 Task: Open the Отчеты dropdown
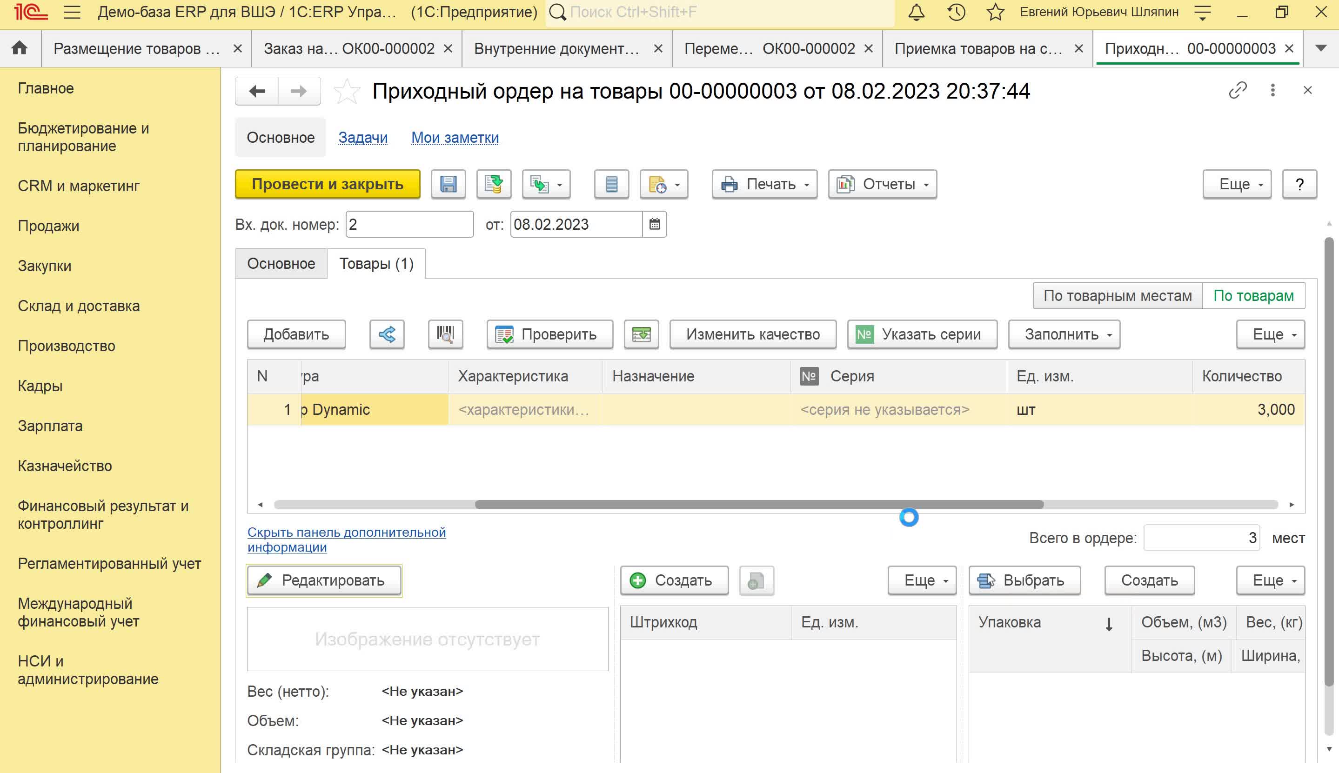(x=883, y=184)
